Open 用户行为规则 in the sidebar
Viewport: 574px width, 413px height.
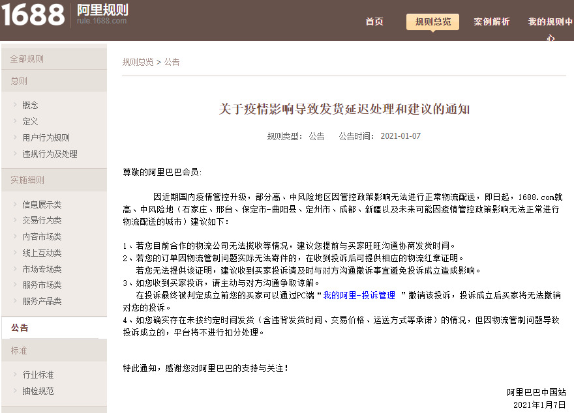46,138
